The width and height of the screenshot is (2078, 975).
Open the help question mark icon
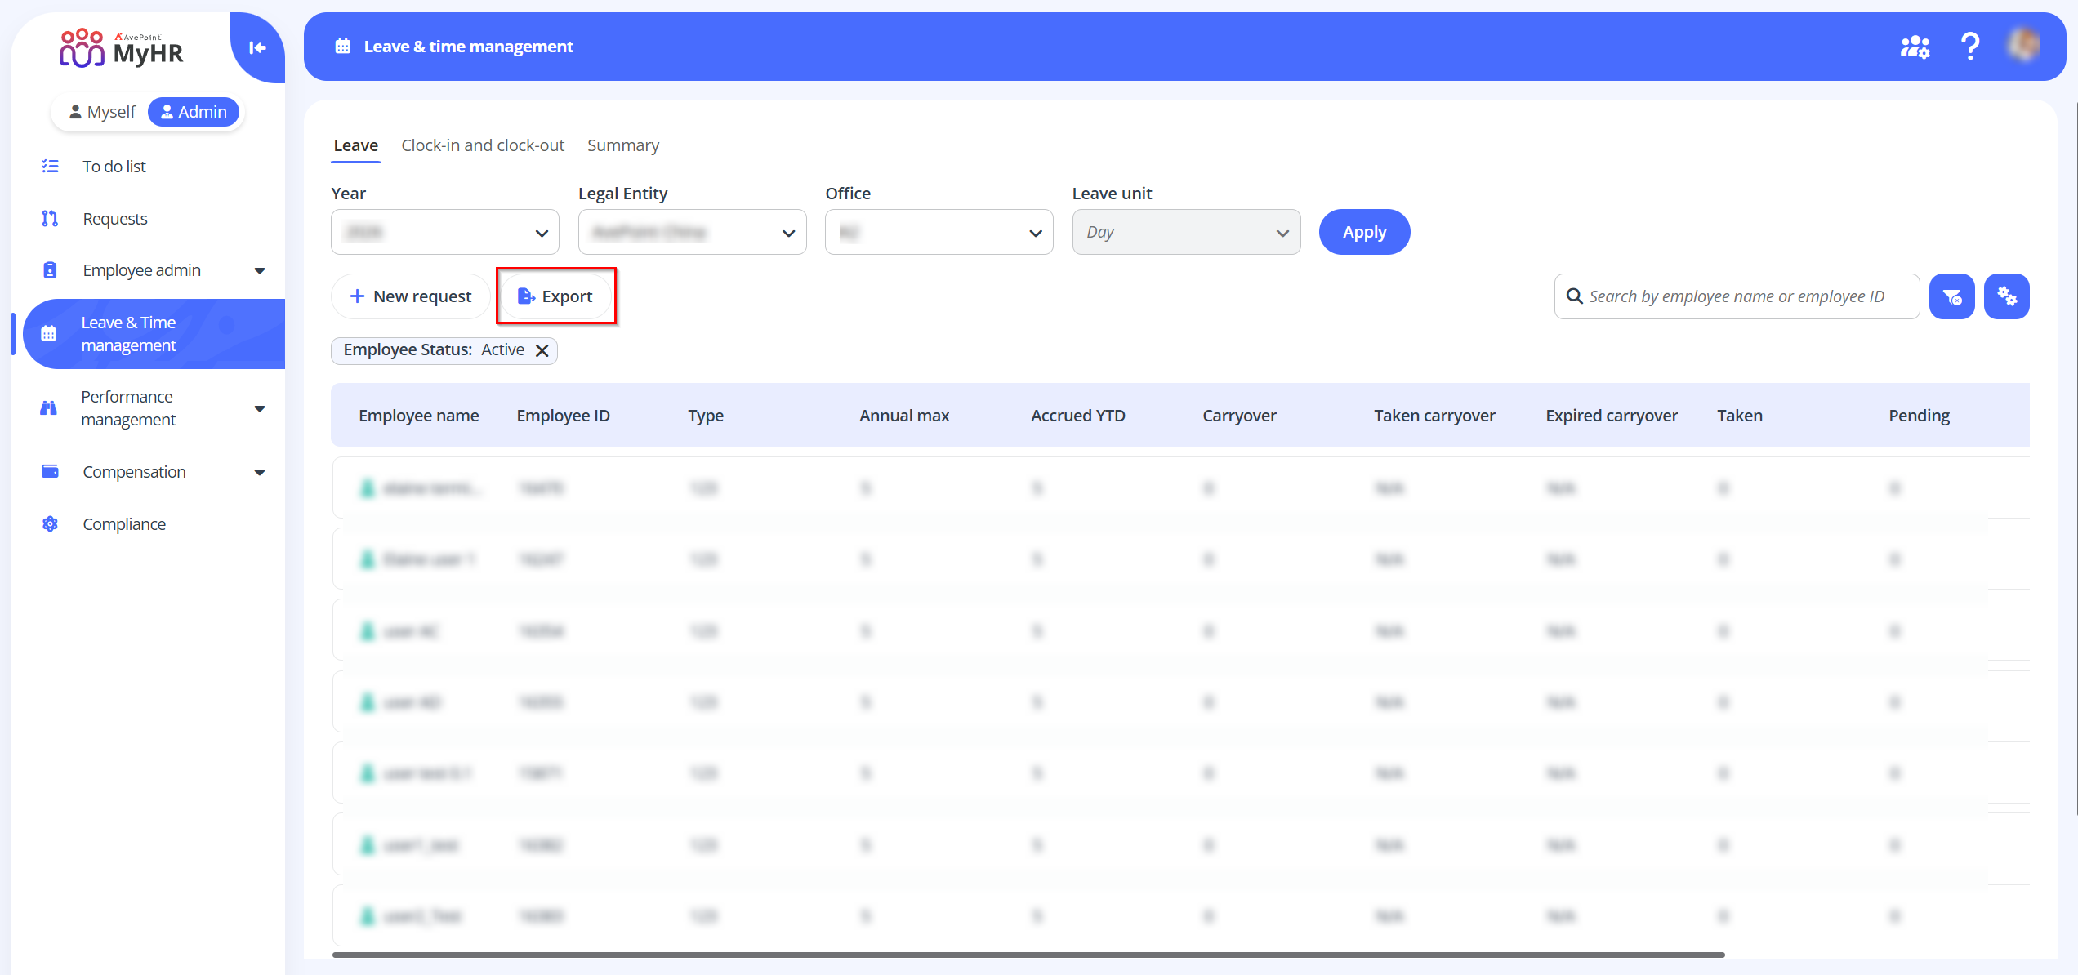click(1969, 47)
